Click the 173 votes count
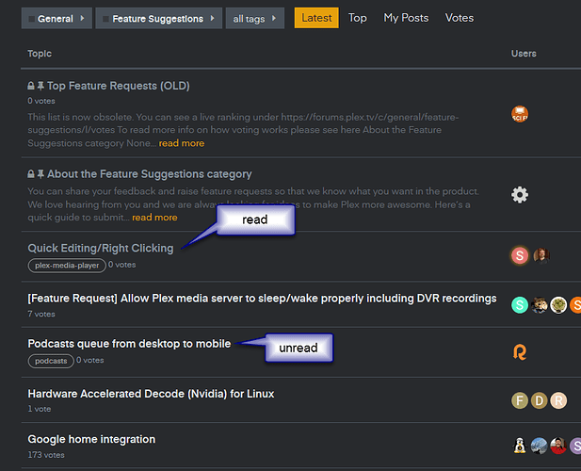The height and width of the screenshot is (471, 581). 46,455
